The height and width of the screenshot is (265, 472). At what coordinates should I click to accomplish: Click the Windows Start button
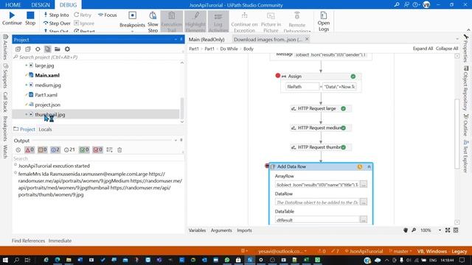tap(5, 260)
